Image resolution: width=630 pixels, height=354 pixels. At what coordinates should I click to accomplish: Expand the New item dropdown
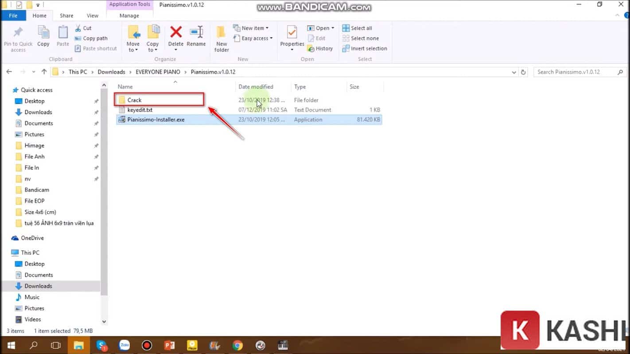click(x=251, y=28)
